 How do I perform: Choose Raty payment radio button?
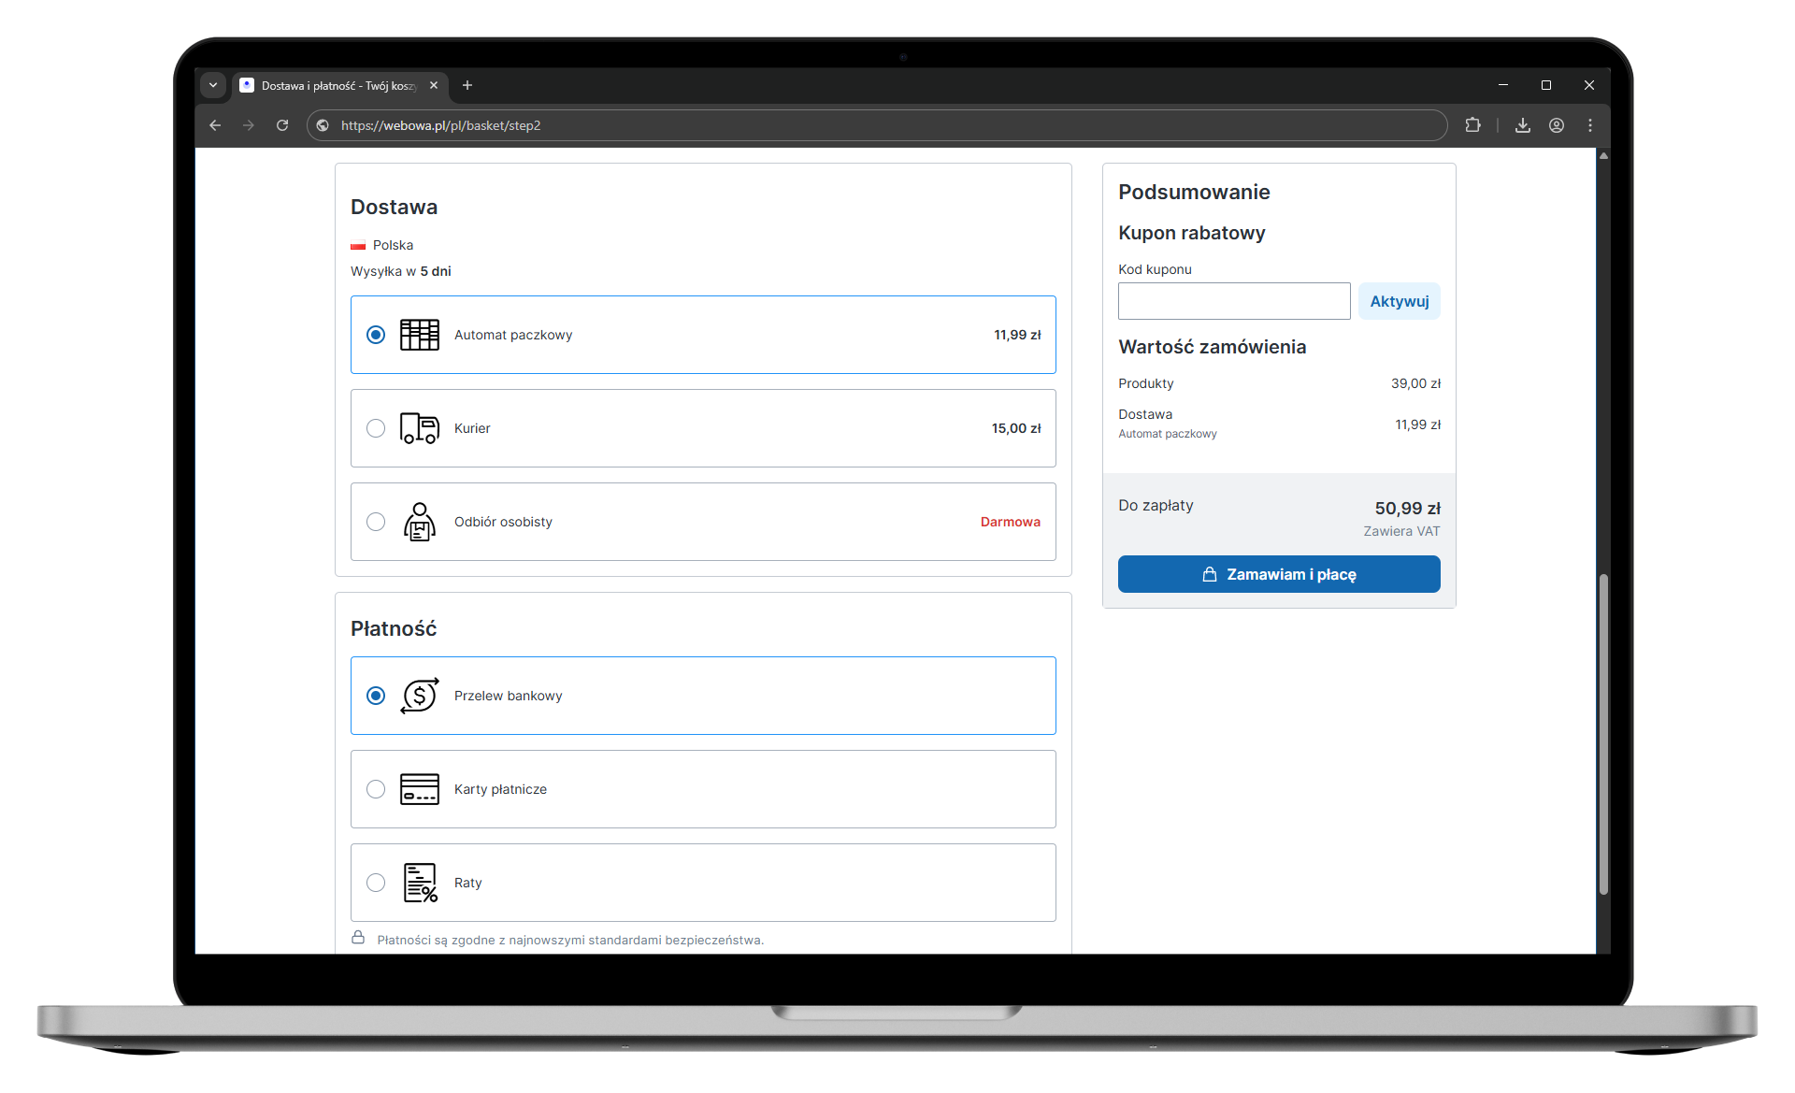click(x=376, y=883)
